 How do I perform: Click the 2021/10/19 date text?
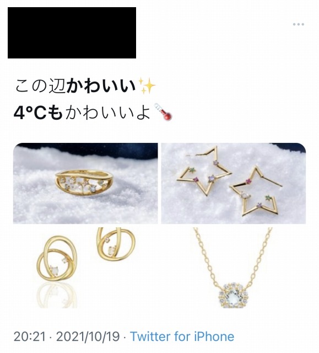pyautogui.click(x=88, y=337)
